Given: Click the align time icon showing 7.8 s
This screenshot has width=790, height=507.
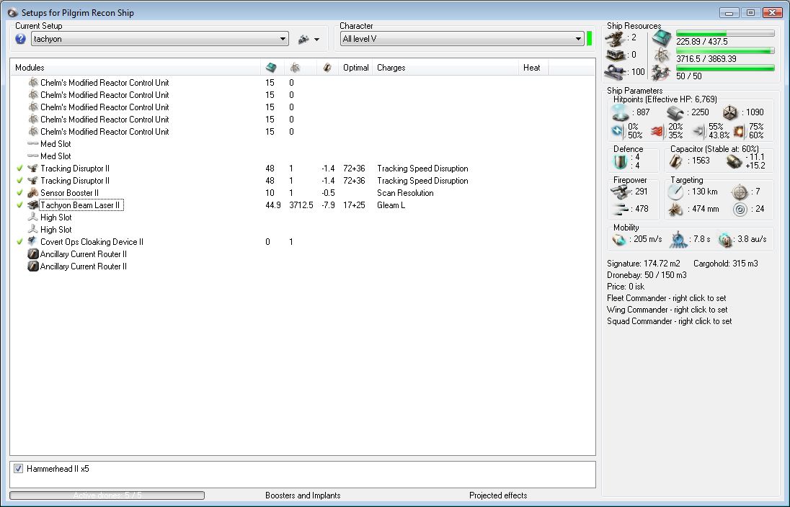Looking at the screenshot, I should point(679,240).
